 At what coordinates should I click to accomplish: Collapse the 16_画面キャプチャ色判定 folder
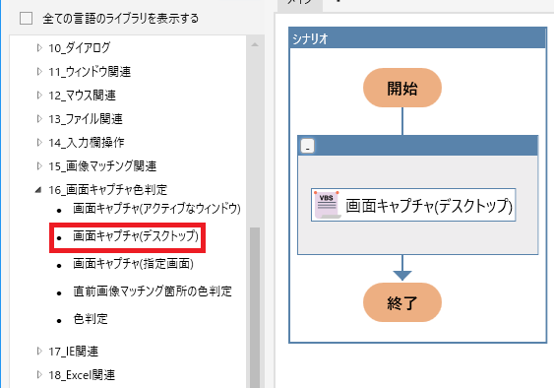[38, 190]
